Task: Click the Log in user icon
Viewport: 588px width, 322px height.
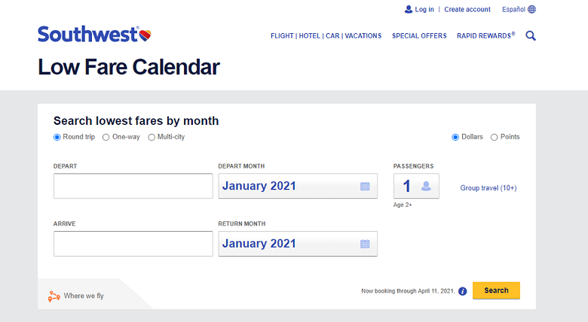Action: pos(409,9)
